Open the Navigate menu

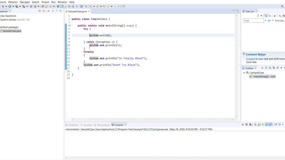(25, 2)
